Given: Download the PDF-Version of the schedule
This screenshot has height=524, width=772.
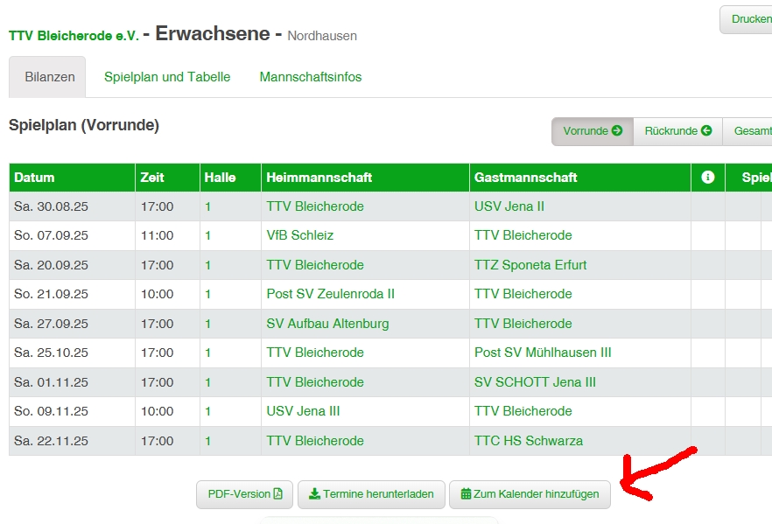Looking at the screenshot, I should (245, 494).
